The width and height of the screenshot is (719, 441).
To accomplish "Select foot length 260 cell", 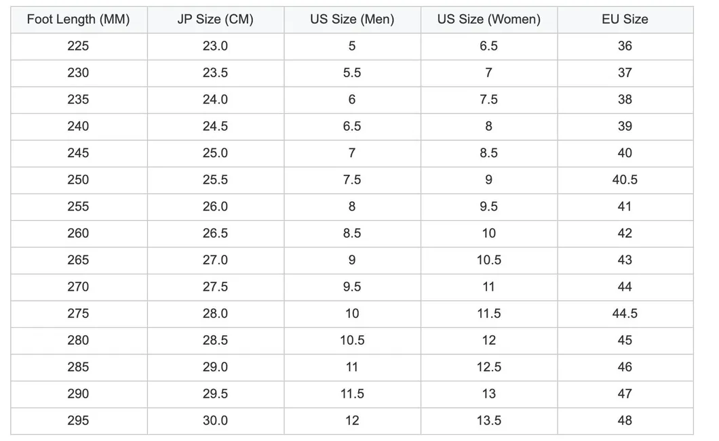I will pos(79,234).
